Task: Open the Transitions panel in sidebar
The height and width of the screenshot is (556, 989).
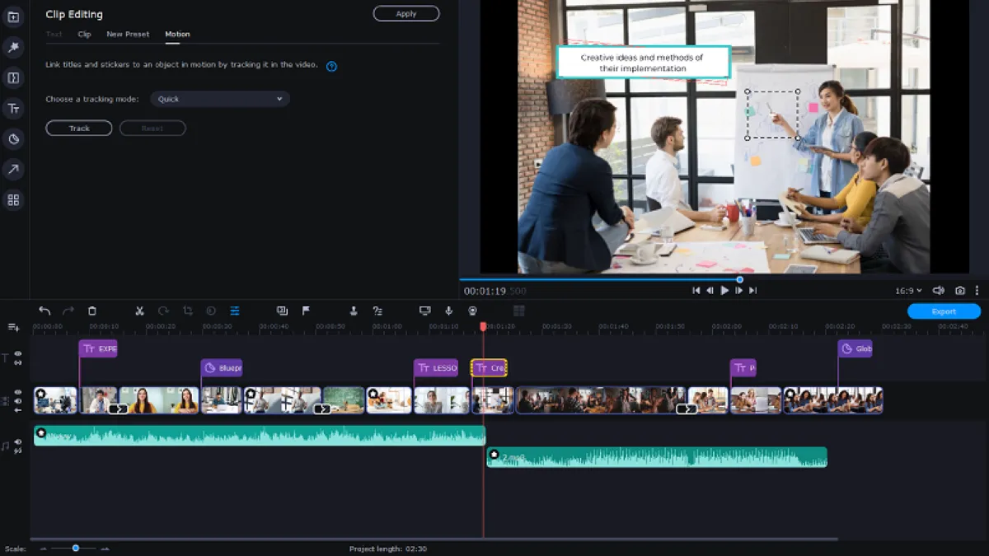Action: click(x=13, y=78)
